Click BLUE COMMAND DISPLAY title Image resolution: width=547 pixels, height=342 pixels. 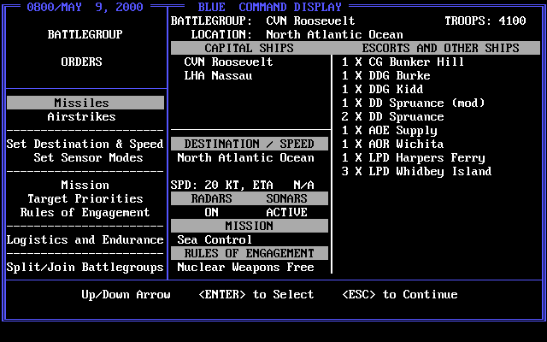click(270, 7)
